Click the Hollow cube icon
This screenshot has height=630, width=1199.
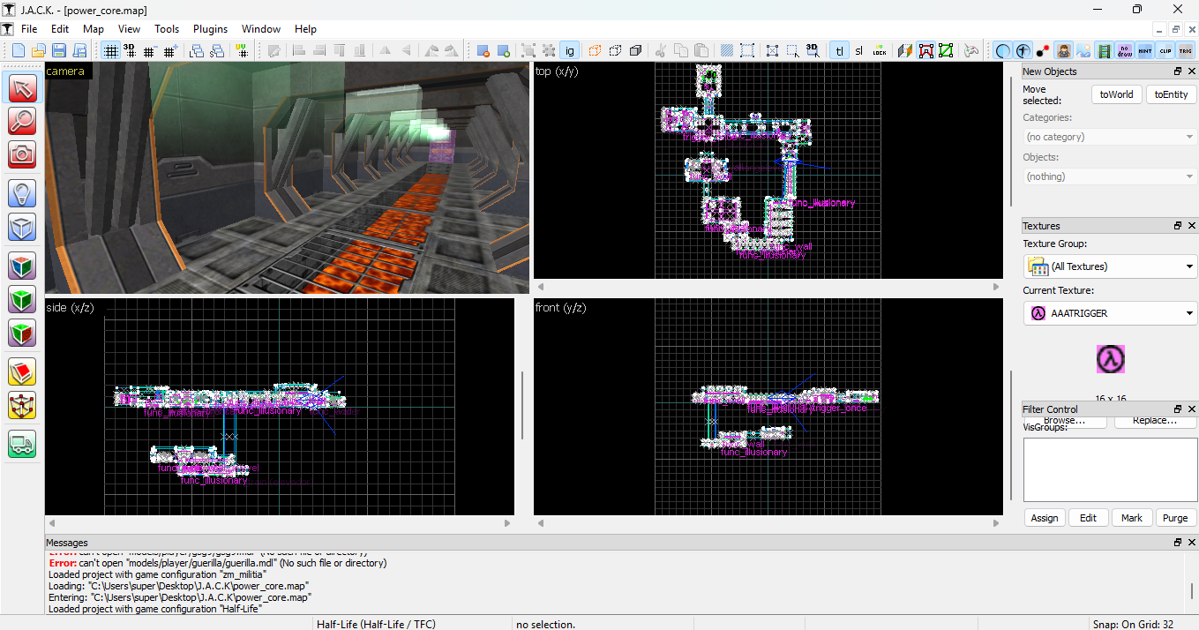pyautogui.click(x=616, y=50)
